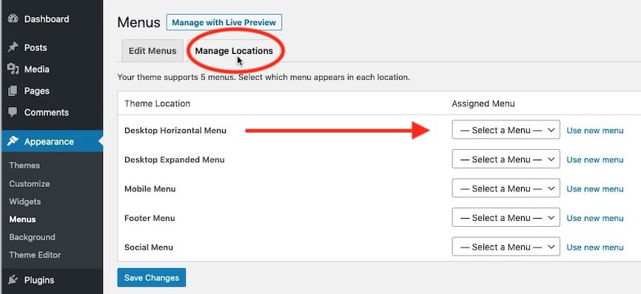This screenshot has width=641, height=294.
Task: Switch to the Manage Locations tab
Action: click(x=234, y=51)
